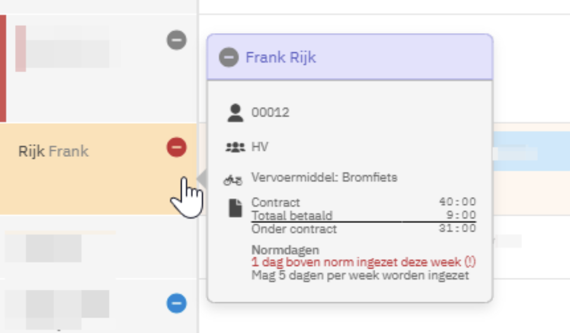Viewport: 570px width, 333px height.
Task: Click the 'Mag 5 dagen per week' text
Action: coord(360,275)
